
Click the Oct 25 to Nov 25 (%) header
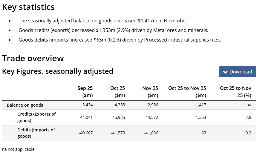coord(235,92)
